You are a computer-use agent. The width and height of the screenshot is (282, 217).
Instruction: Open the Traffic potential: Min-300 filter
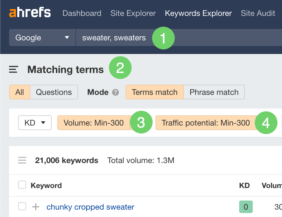(x=206, y=123)
